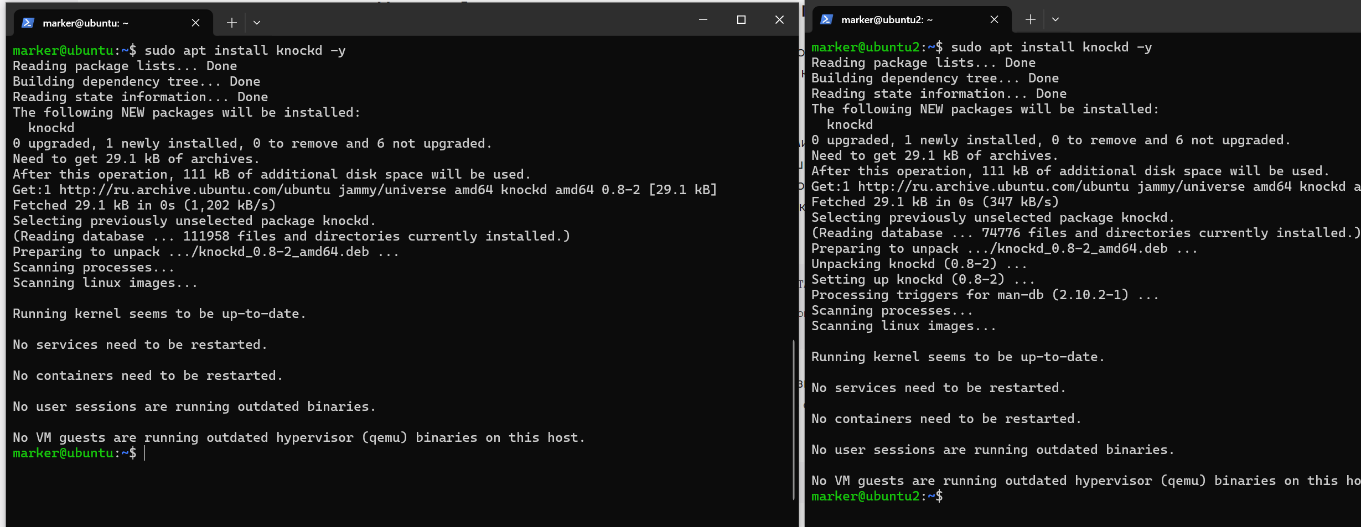
Task: Open profile dropdown chevron in marker@ubuntu2 window
Action: click(1055, 19)
